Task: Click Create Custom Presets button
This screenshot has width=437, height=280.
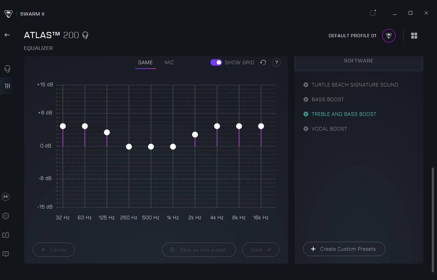Action: pyautogui.click(x=344, y=249)
